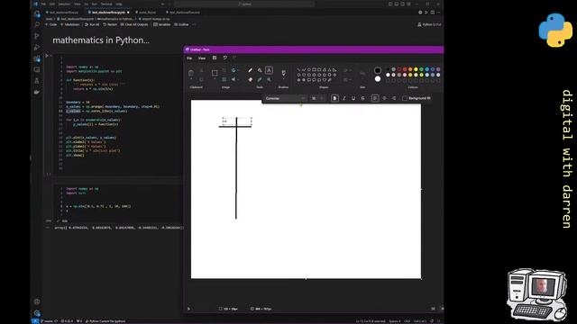Select the Text tool in Paint

coord(269,70)
